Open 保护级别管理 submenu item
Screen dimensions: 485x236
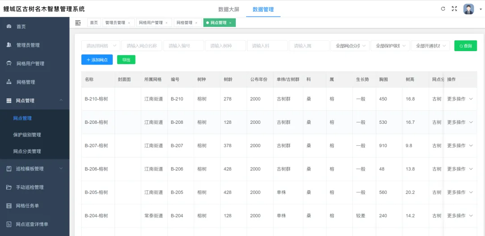pyautogui.click(x=27, y=135)
